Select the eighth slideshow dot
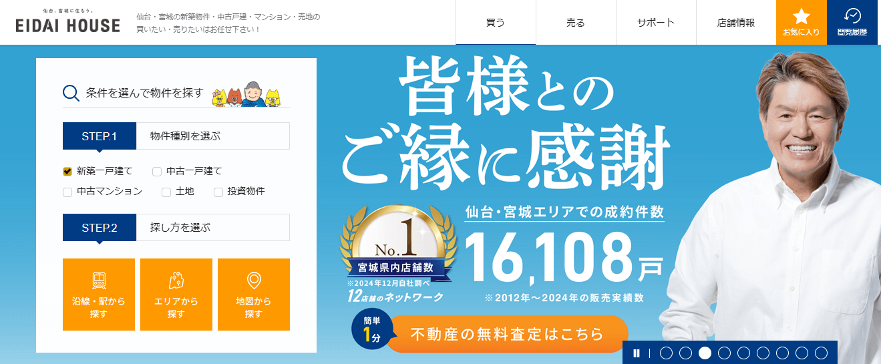This screenshot has width=881, height=364. pos(802,353)
